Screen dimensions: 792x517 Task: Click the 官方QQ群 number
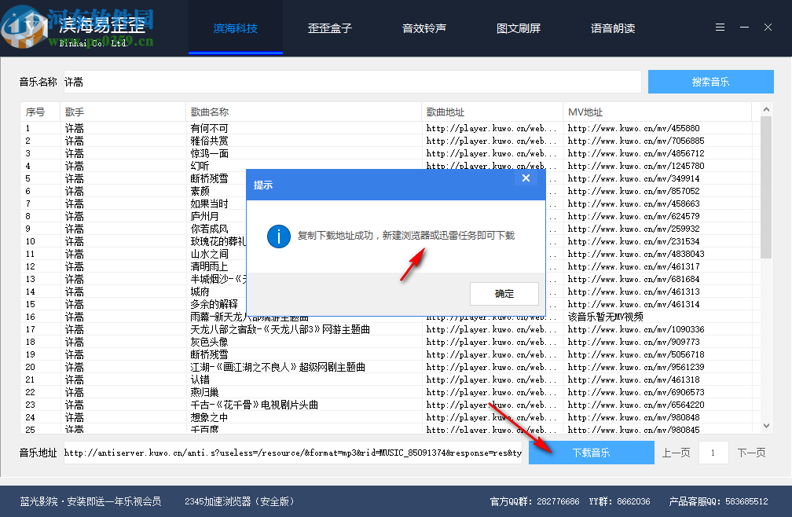558,501
